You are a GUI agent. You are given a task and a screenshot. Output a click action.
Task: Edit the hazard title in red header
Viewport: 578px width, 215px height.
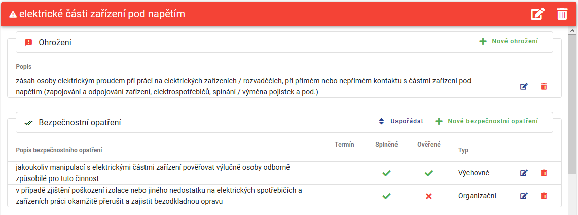click(537, 14)
